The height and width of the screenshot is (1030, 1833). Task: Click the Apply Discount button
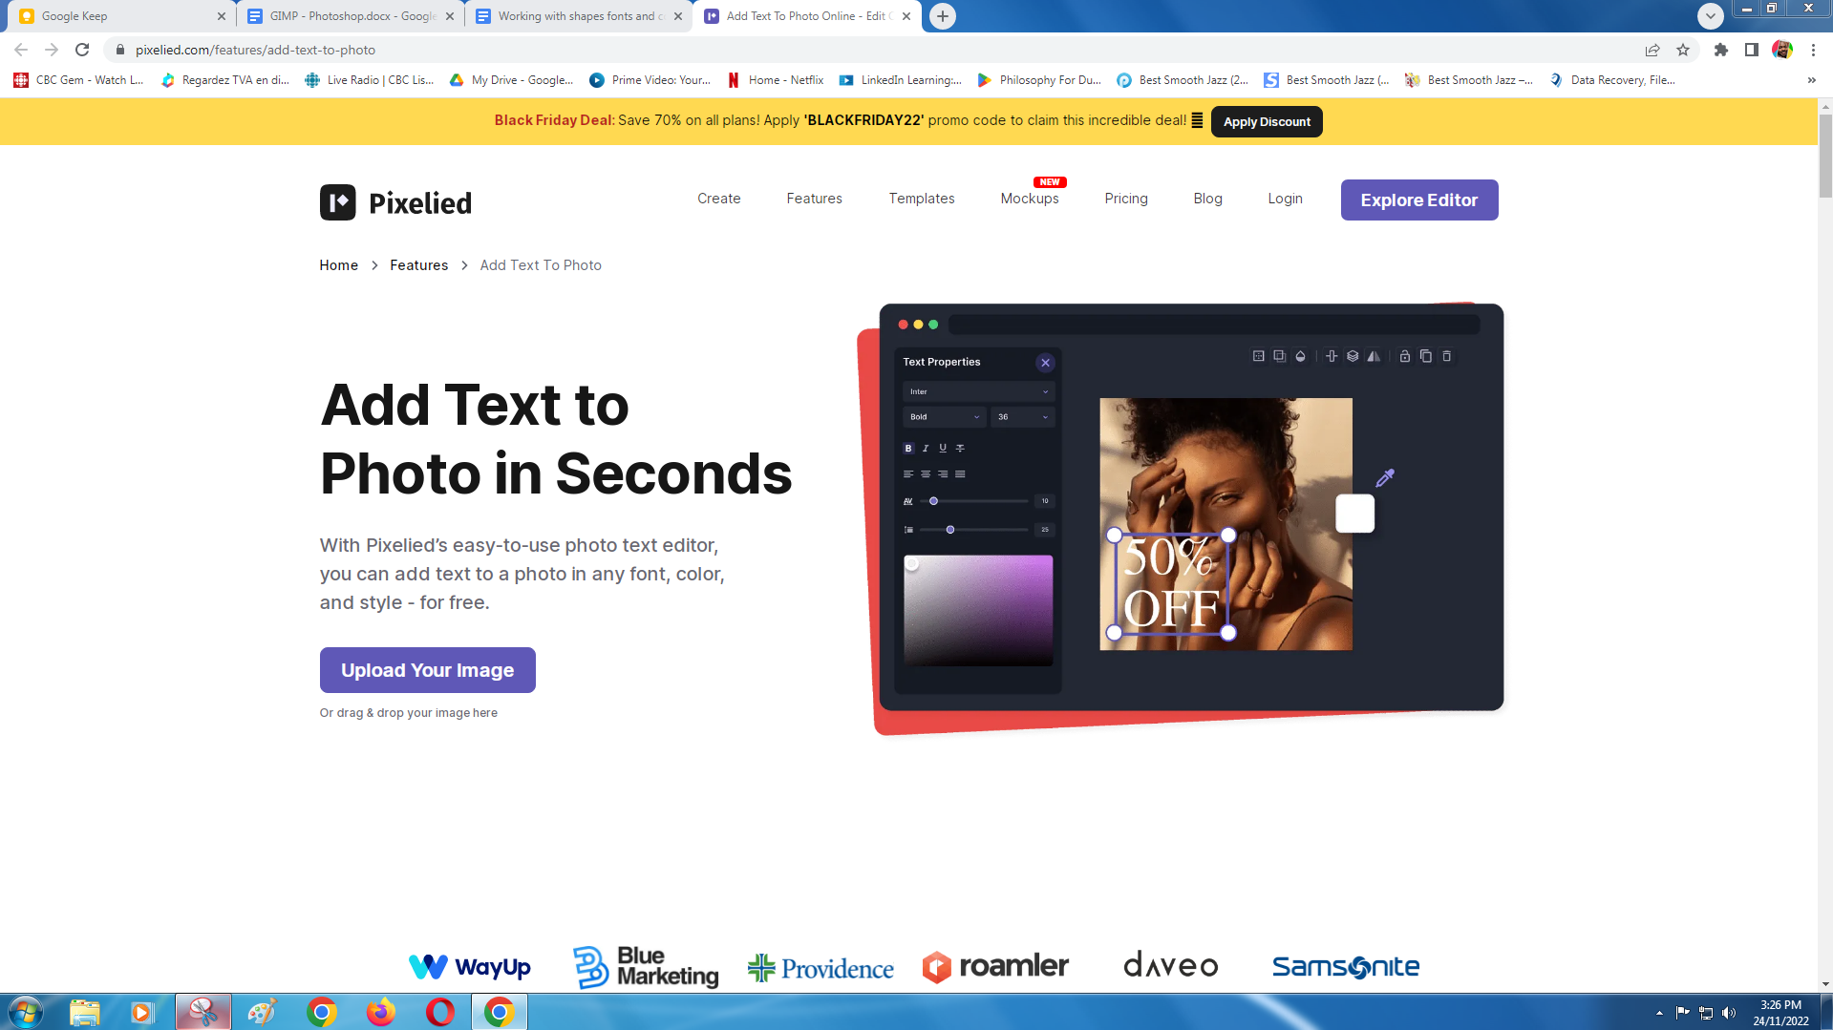(x=1267, y=122)
